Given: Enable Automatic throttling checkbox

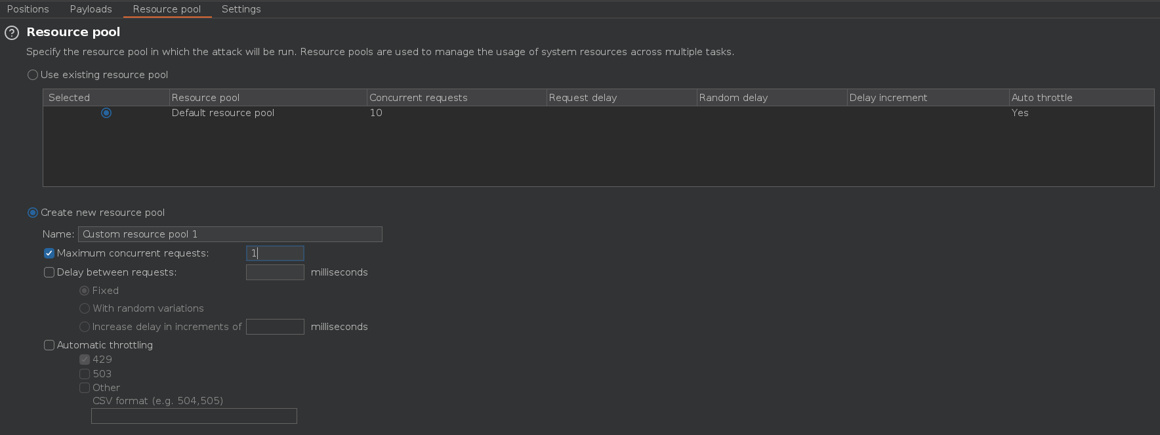Looking at the screenshot, I should point(49,345).
